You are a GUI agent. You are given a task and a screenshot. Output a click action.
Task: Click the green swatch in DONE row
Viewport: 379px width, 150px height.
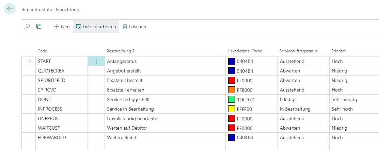232,100
